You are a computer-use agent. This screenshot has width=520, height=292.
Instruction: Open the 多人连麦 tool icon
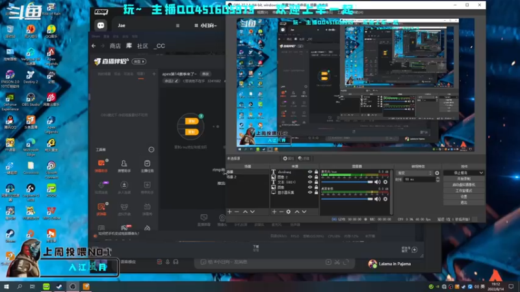point(124,188)
